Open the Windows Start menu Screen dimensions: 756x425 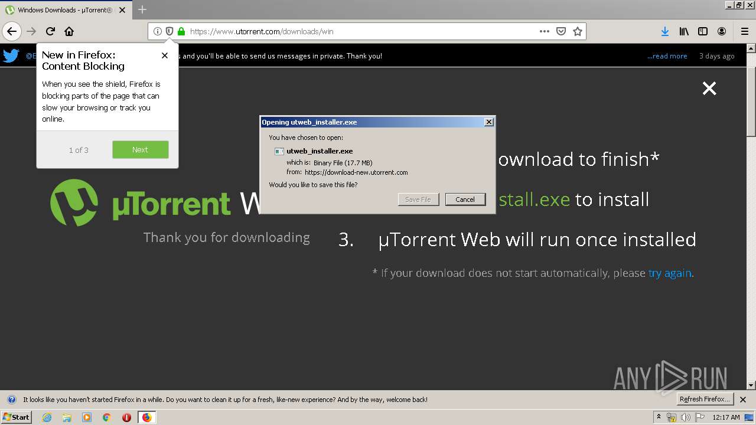17,417
